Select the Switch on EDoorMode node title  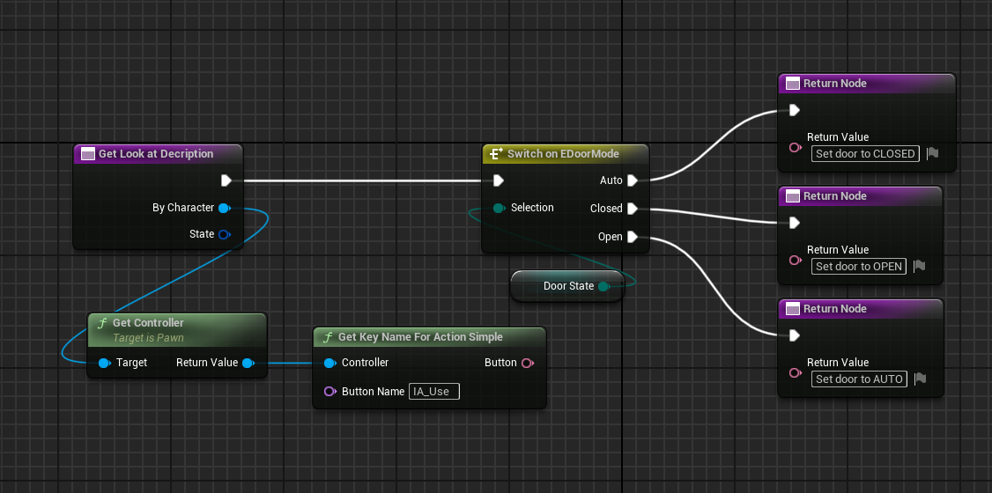[x=563, y=153]
